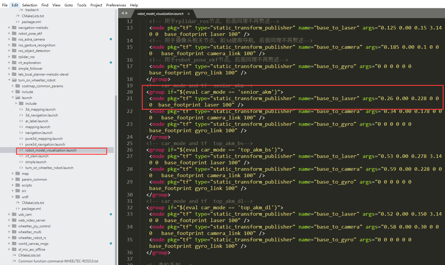Select robot_model_visualization.launch in sidebar
This screenshot has height=265, width=445.
click(51, 150)
